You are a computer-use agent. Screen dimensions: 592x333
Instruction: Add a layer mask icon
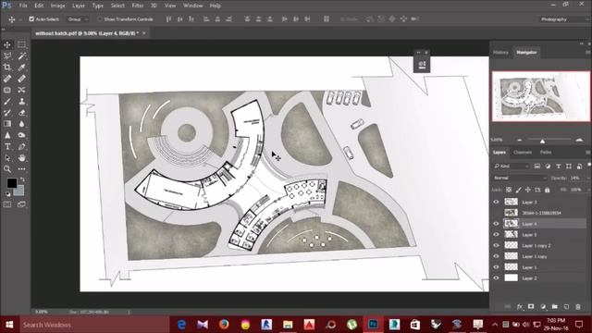[531, 306]
